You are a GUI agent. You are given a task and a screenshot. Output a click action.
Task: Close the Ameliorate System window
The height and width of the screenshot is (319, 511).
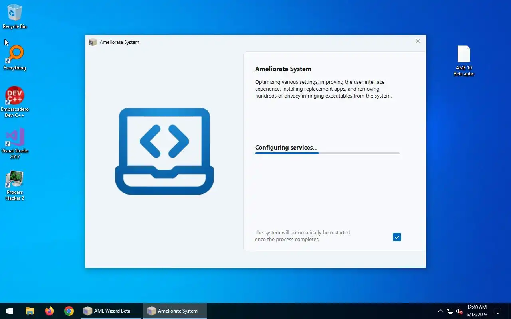(x=418, y=41)
